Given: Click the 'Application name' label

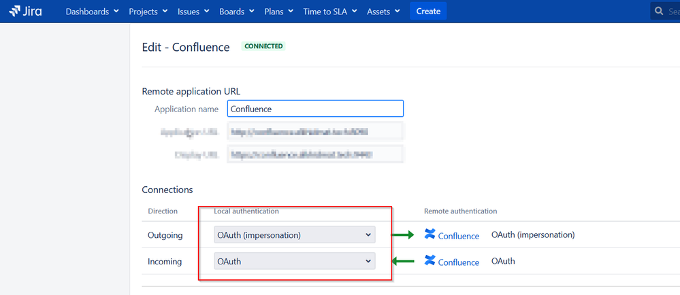Looking at the screenshot, I should tap(187, 109).
